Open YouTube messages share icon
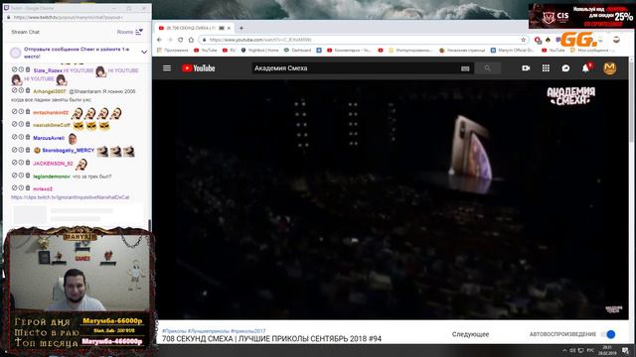The width and height of the screenshot is (636, 357). point(565,68)
